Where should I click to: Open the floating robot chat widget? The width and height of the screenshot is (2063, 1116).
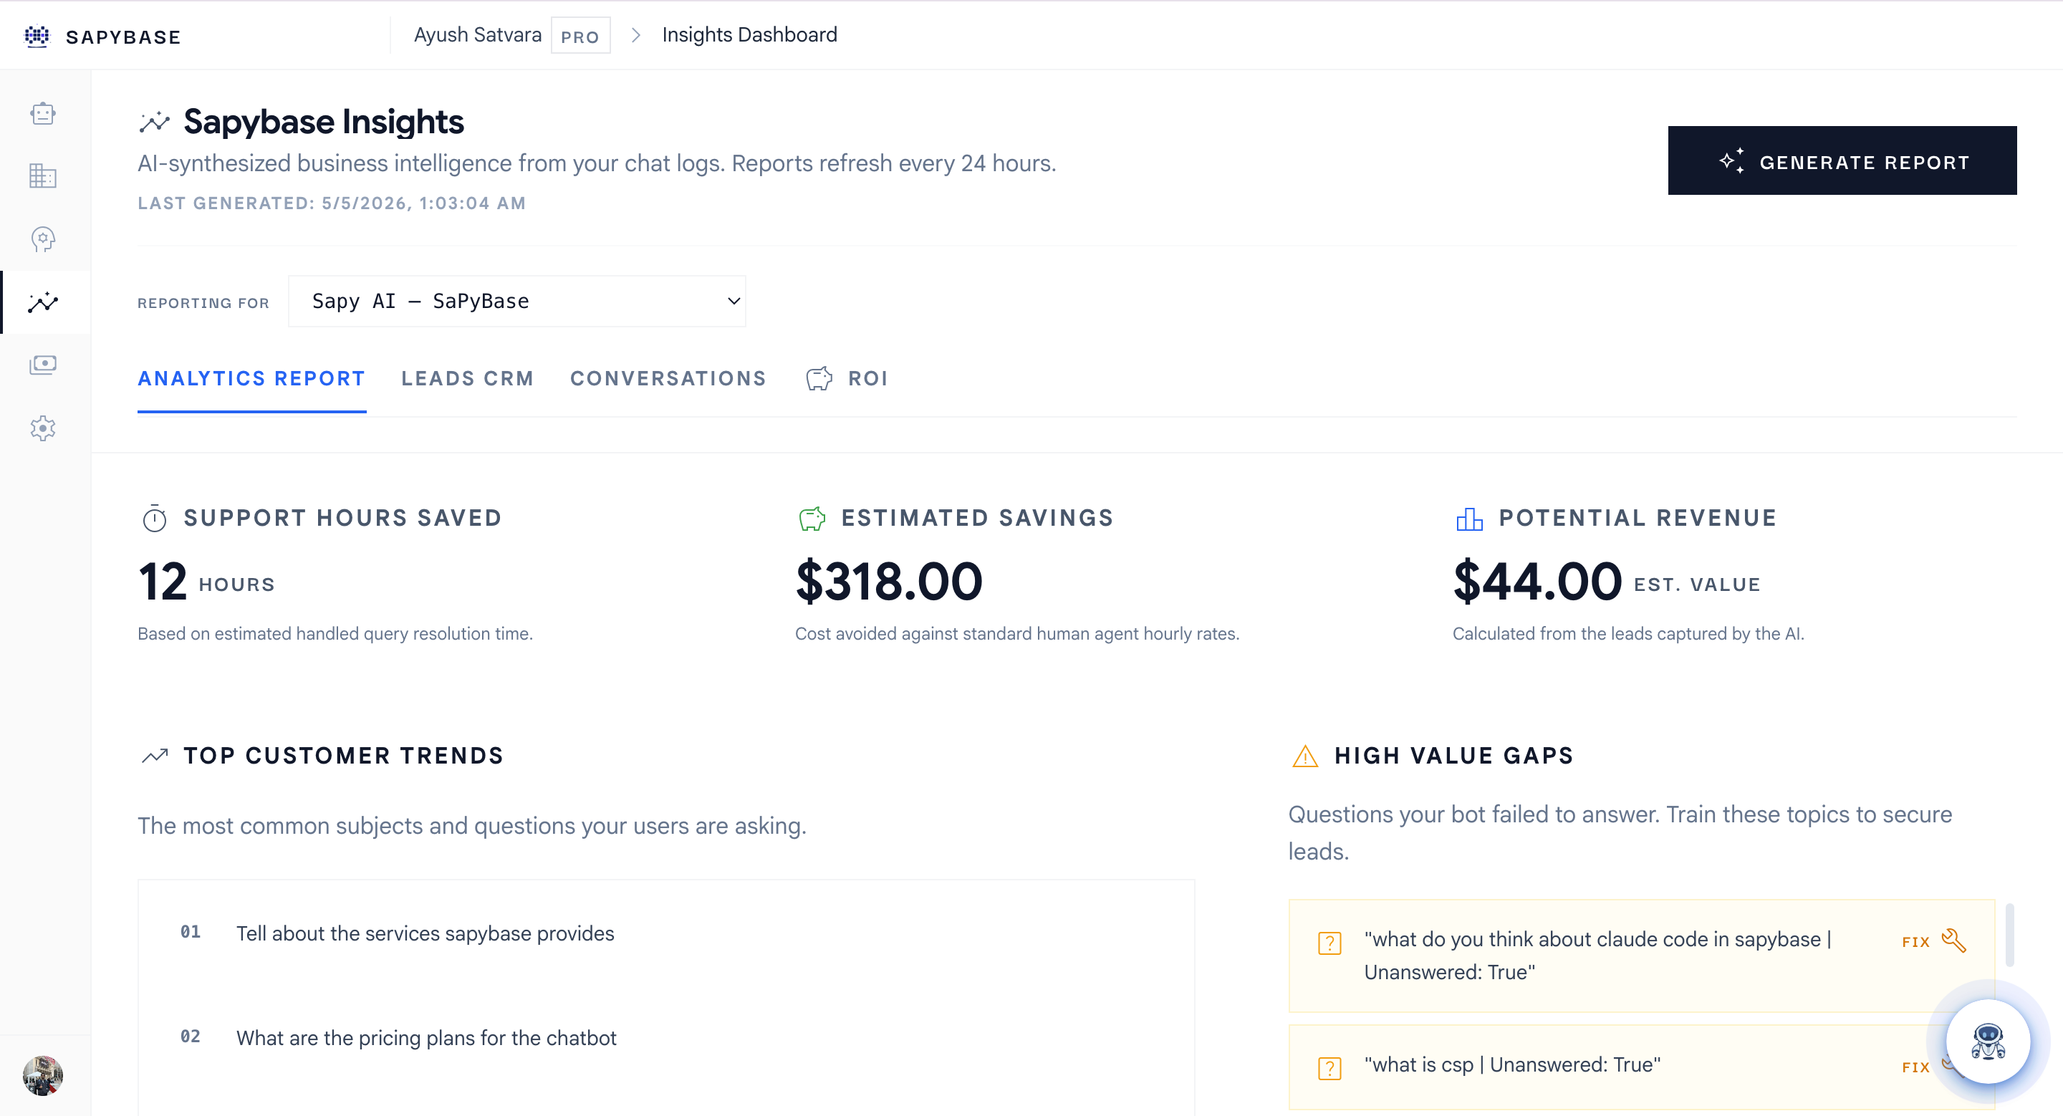point(1988,1042)
